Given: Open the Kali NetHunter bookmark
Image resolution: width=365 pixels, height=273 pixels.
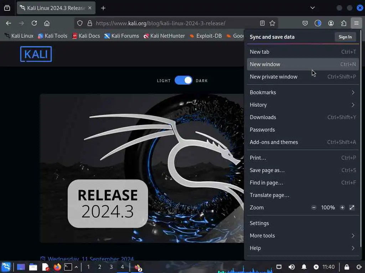Looking at the screenshot, I should tap(164, 36).
